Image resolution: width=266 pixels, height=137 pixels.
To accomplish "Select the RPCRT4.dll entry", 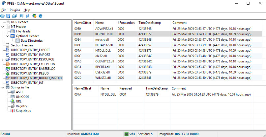I will tap(103, 67).
